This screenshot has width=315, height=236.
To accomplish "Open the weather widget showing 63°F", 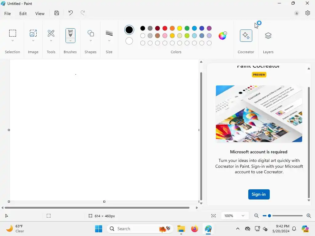I will tap(14, 229).
